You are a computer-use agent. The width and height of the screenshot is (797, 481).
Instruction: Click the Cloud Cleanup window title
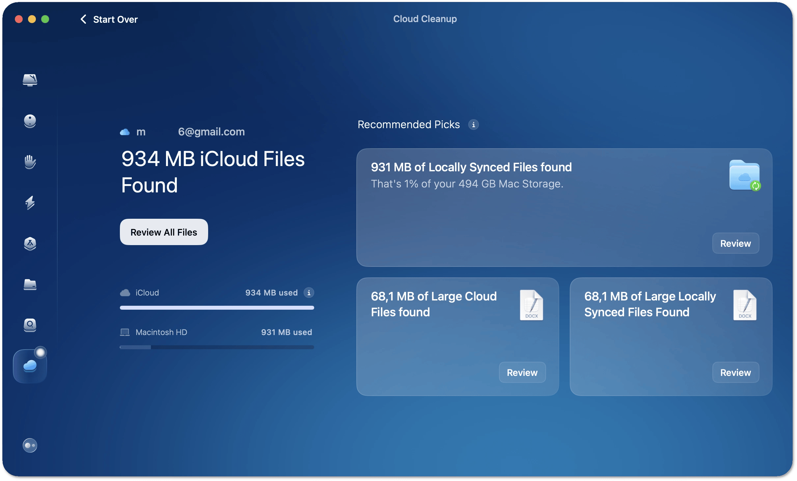coord(425,19)
